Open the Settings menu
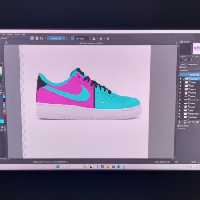The width and height of the screenshot is (200, 200). click(x=10, y=34)
